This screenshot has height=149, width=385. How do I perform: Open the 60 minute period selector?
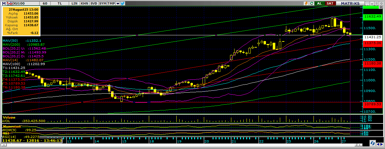pos(45,3)
